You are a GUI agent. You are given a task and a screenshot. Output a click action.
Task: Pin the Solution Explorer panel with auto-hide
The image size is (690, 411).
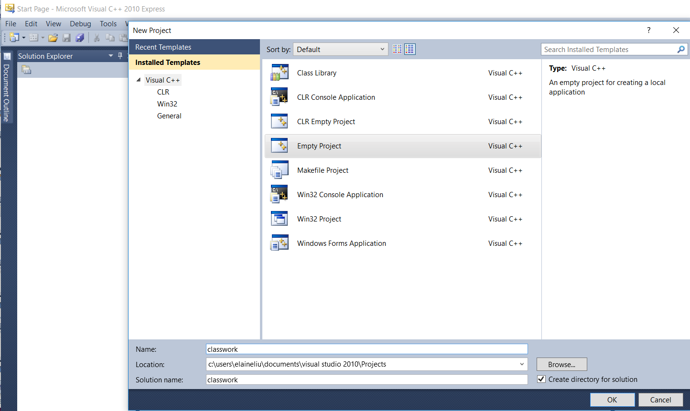(x=120, y=56)
